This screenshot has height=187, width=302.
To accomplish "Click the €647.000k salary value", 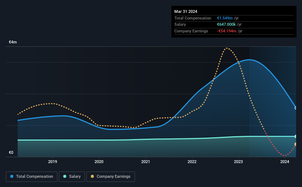I will 226,25.
